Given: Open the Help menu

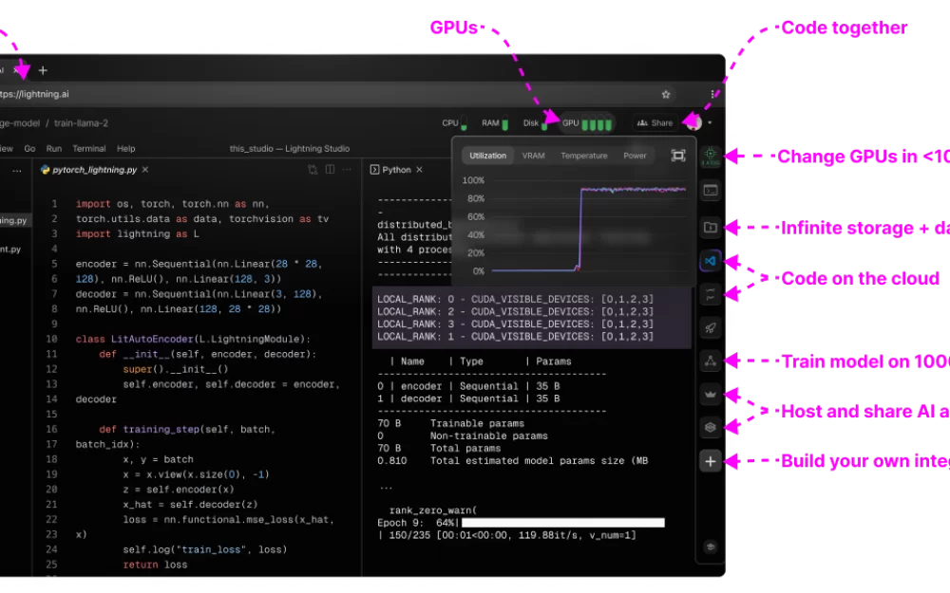Looking at the screenshot, I should pyautogui.click(x=126, y=149).
